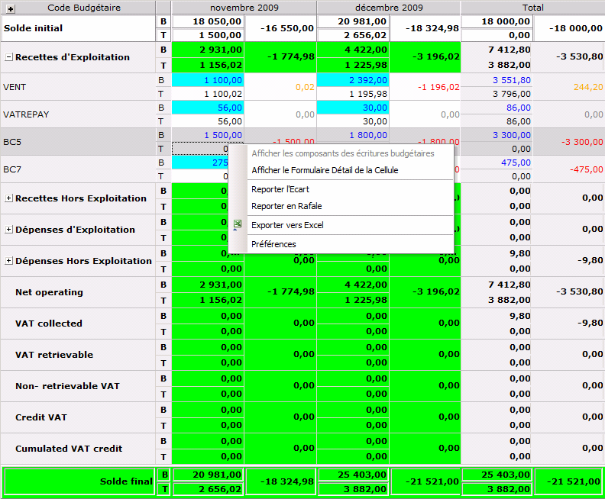Viewport: 605px width, 499px height.
Task: Click the Total column header
Action: pyautogui.click(x=532, y=8)
